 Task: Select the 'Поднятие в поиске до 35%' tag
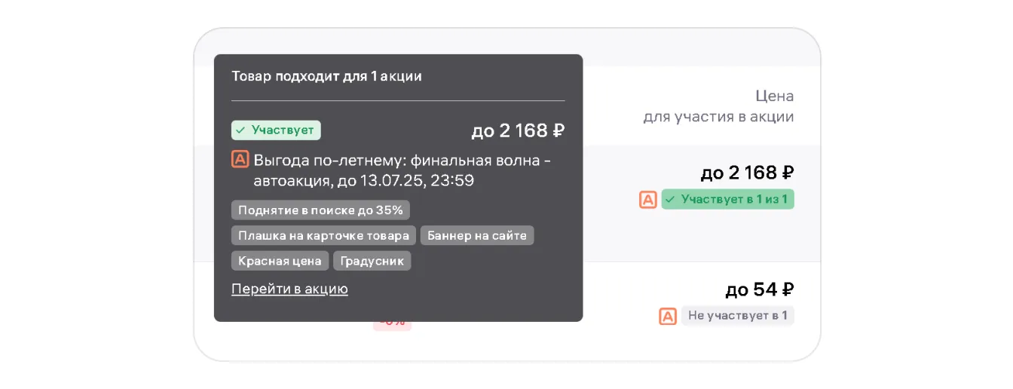[320, 210]
